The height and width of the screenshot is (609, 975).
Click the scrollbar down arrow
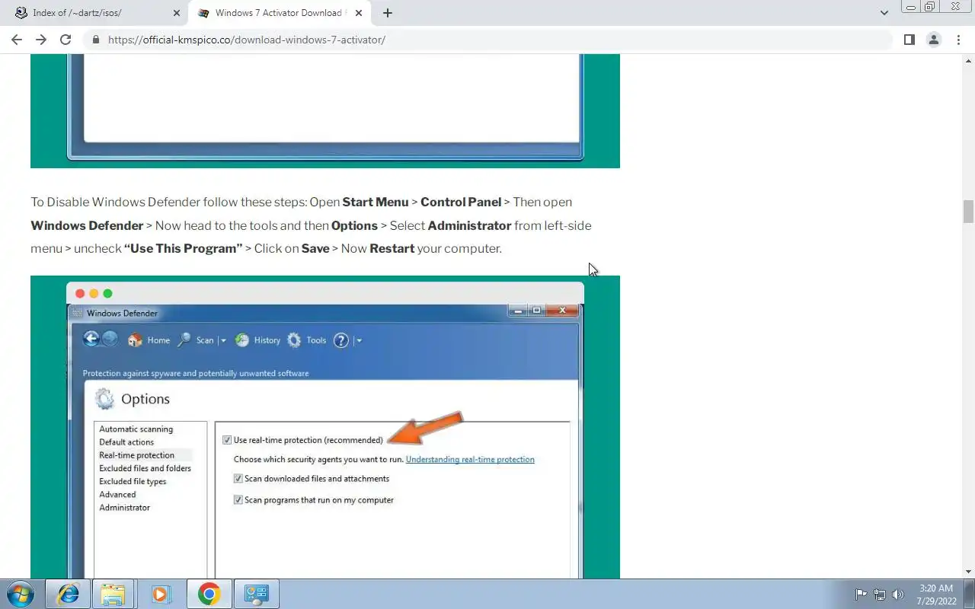point(968,572)
